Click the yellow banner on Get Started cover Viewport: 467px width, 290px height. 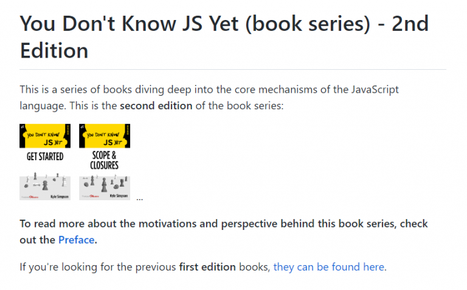[45, 137]
